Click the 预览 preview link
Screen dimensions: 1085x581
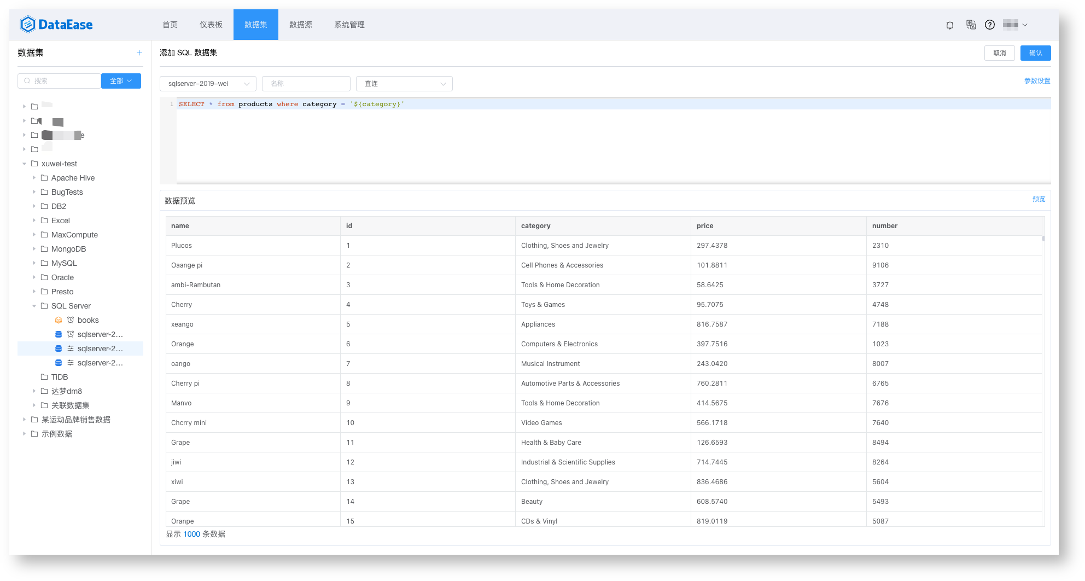pyautogui.click(x=1039, y=199)
